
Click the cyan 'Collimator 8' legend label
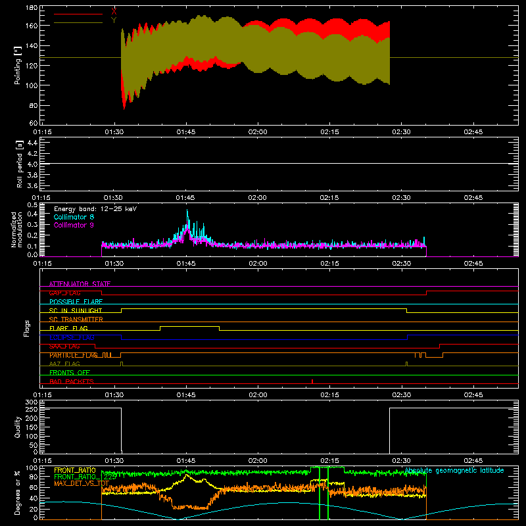[74, 217]
